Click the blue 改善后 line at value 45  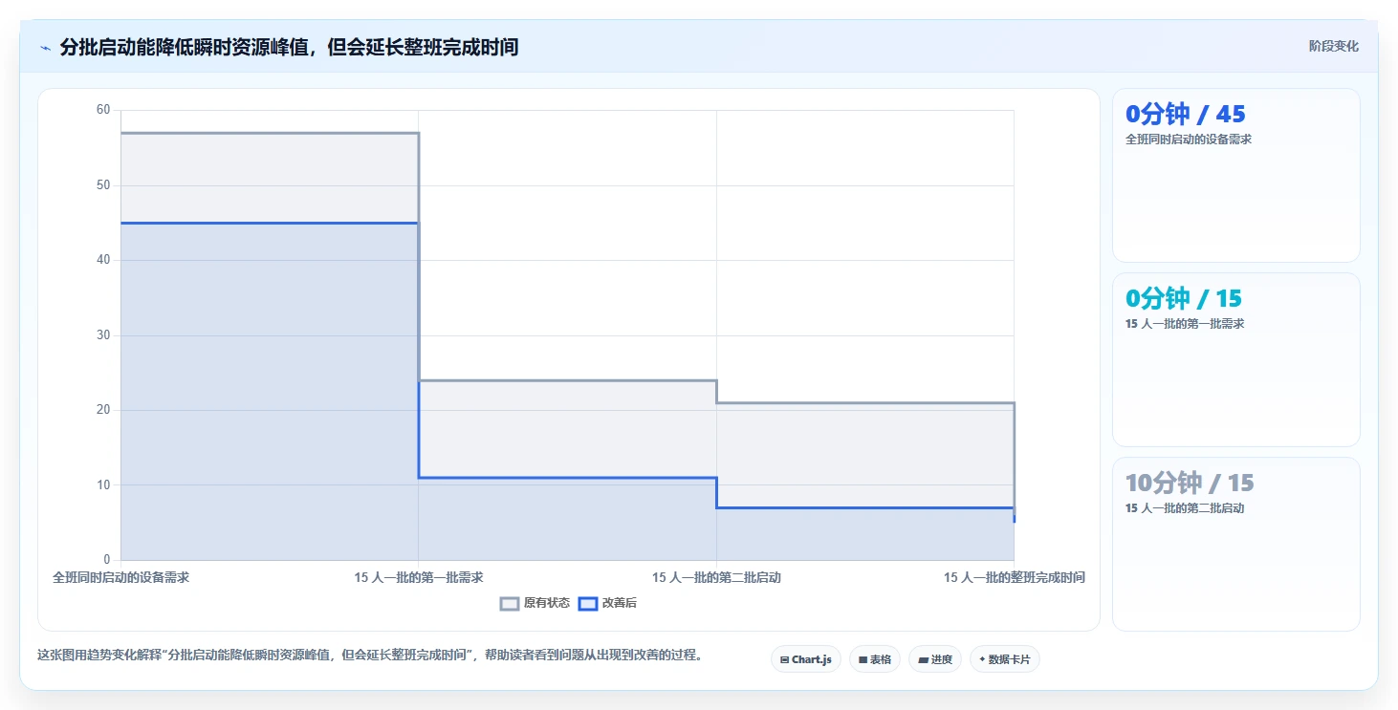click(x=270, y=223)
